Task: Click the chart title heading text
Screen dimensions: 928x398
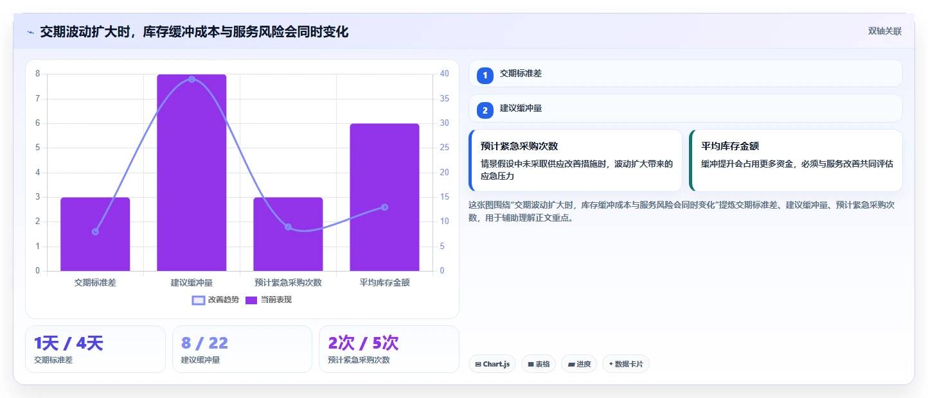Action: pyautogui.click(x=194, y=32)
